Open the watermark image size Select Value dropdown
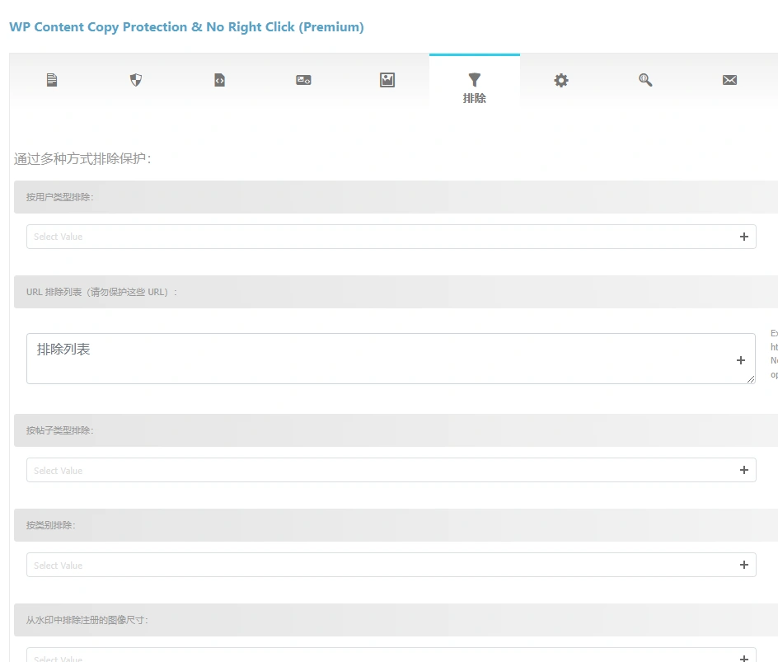 (x=330, y=657)
